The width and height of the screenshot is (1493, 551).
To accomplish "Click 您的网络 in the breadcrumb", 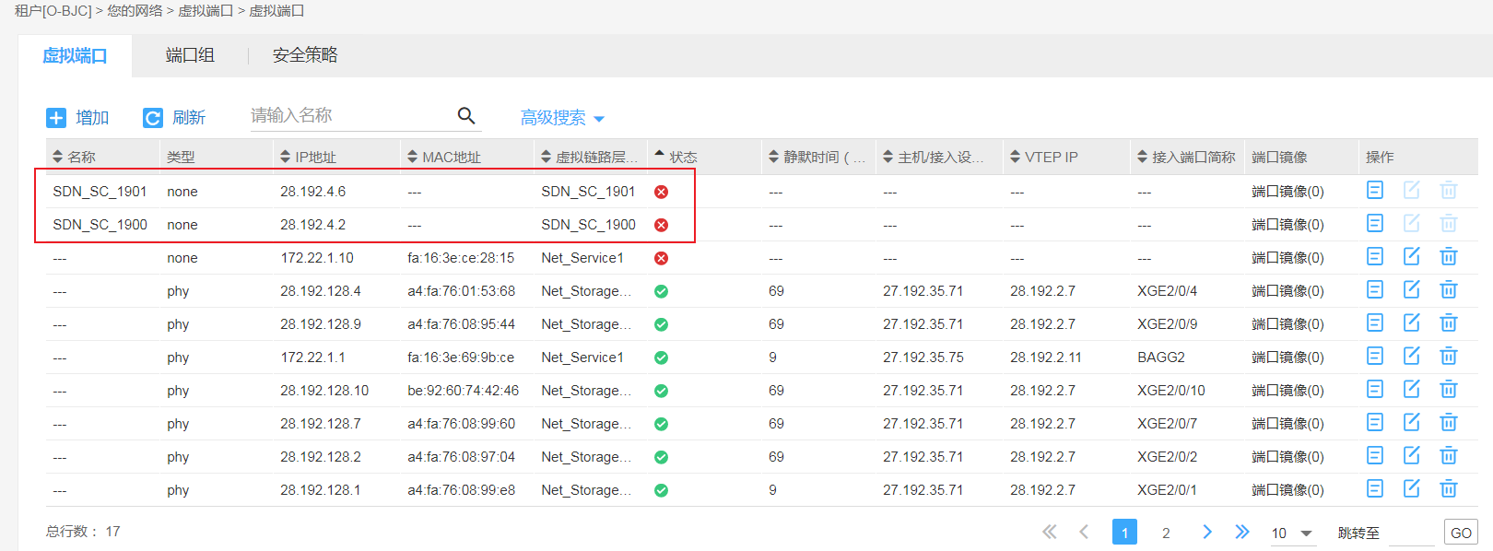I will click(x=135, y=11).
